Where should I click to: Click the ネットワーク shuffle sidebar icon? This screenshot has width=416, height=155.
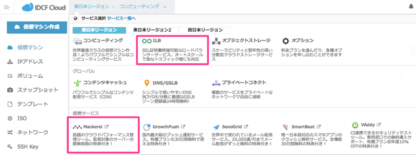click(10, 132)
